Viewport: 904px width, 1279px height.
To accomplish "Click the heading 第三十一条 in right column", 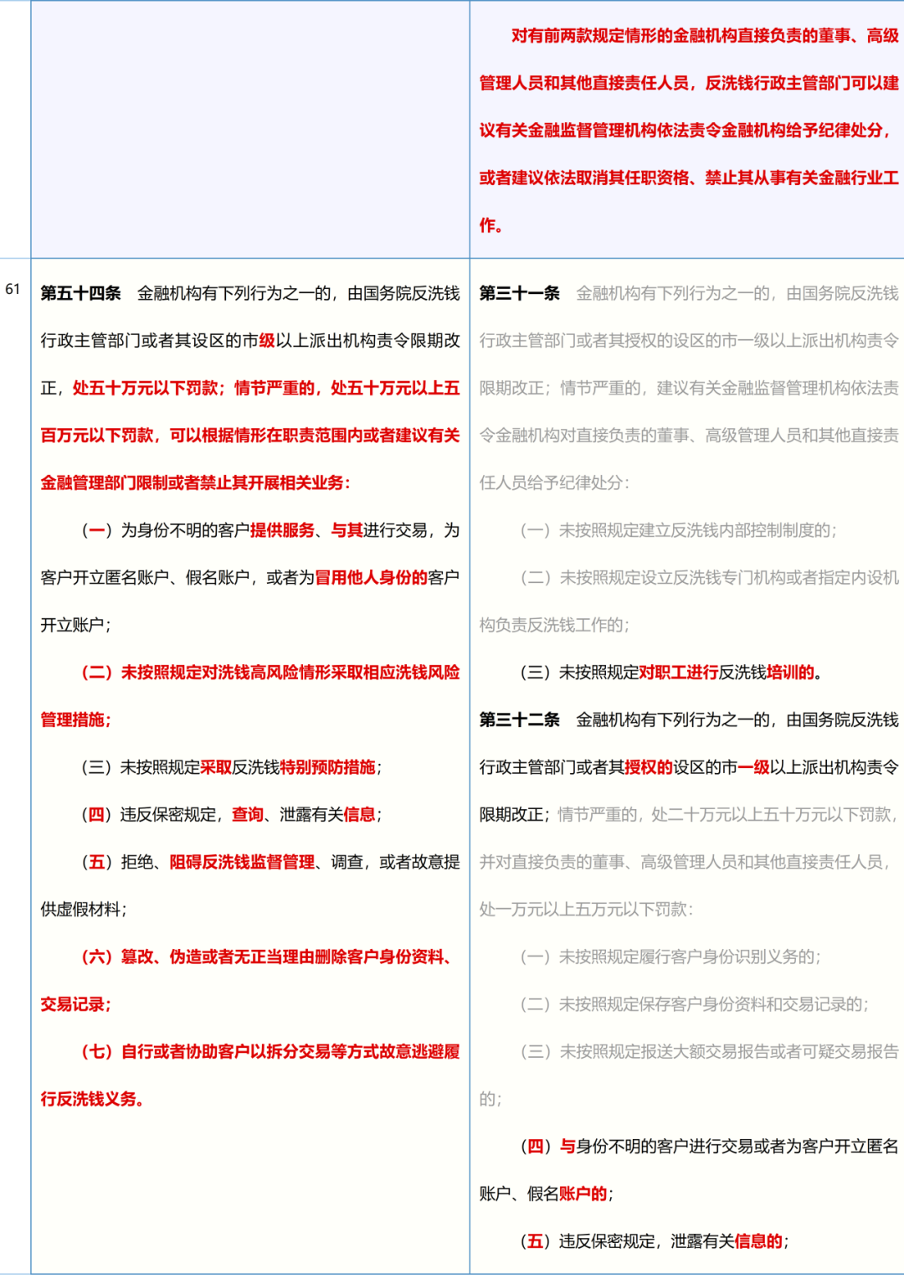I will pos(519,294).
